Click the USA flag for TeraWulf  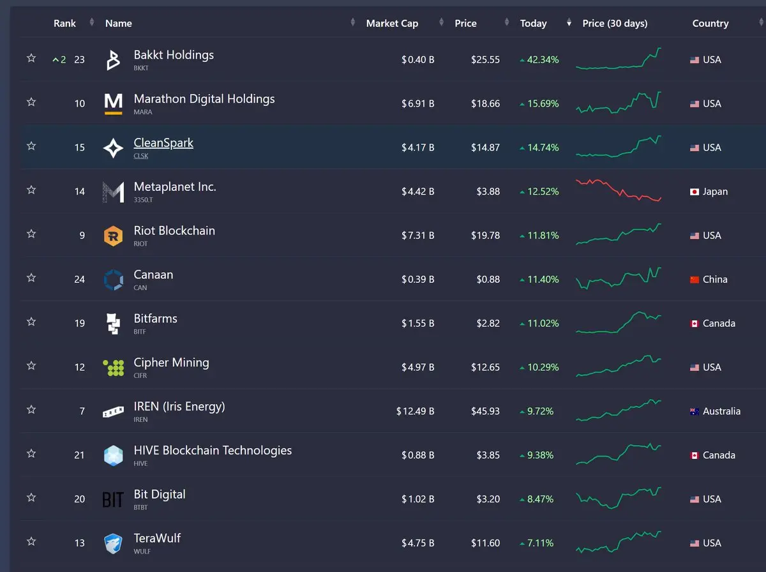(x=695, y=543)
